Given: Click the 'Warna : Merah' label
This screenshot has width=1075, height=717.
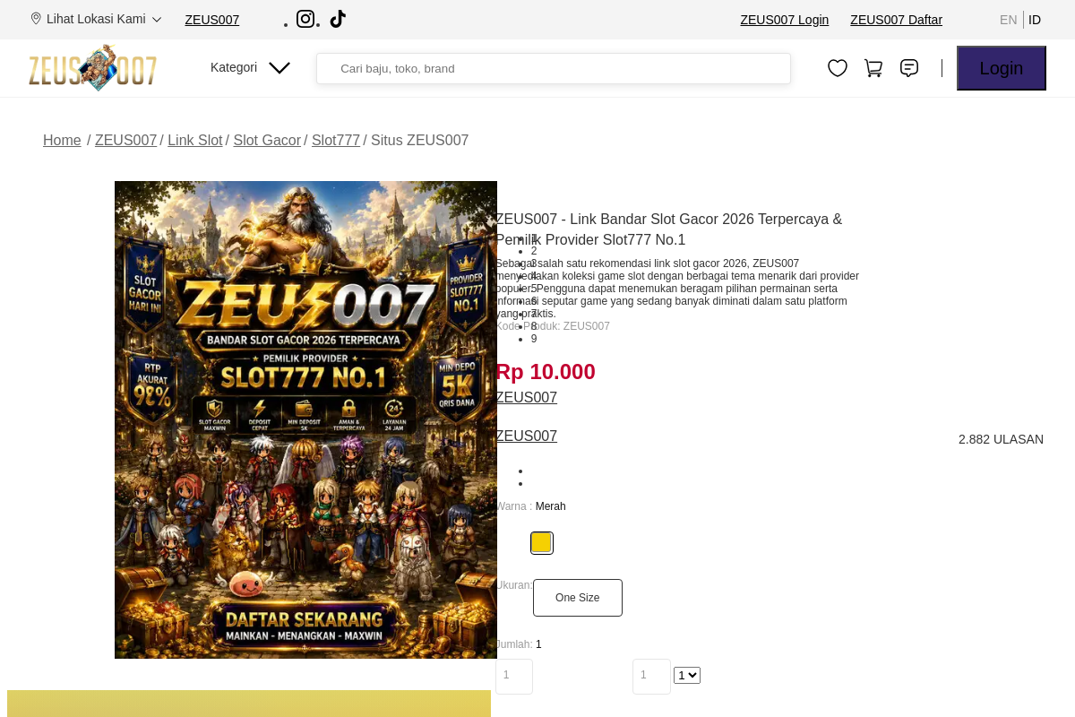Looking at the screenshot, I should 530,506.
